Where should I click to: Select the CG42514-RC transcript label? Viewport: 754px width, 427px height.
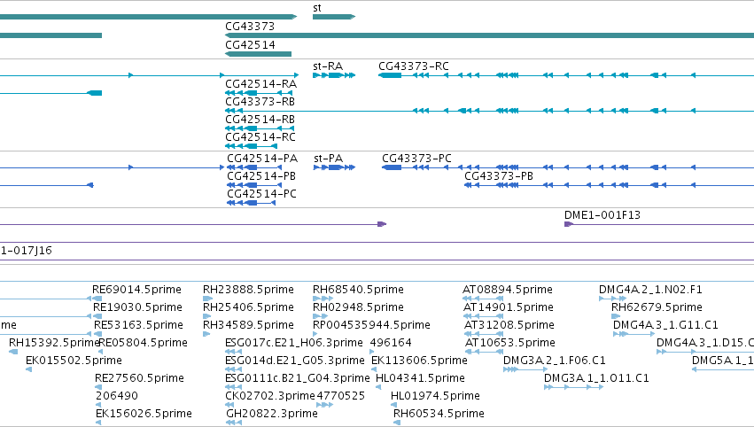pyautogui.click(x=260, y=137)
